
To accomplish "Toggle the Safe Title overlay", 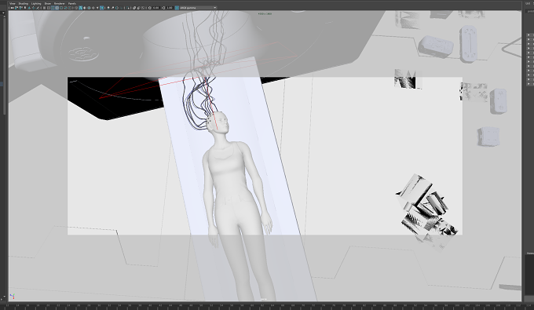I will (70, 8).
